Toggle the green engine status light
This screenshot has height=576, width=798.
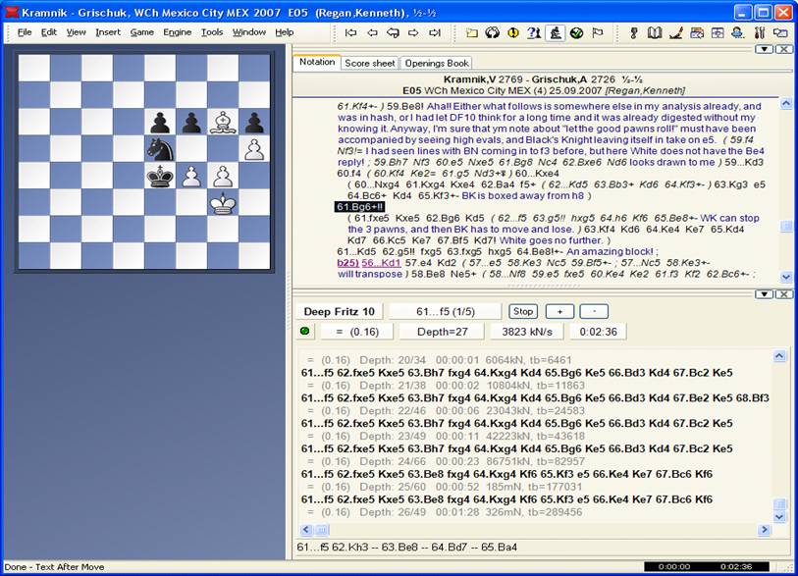tap(304, 331)
